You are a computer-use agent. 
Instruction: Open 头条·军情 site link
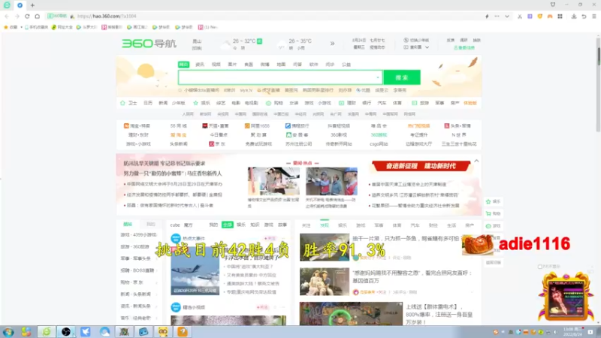click(458, 125)
